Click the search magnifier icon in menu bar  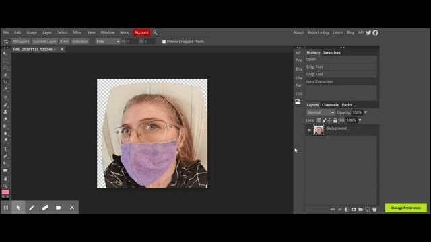tap(156, 33)
